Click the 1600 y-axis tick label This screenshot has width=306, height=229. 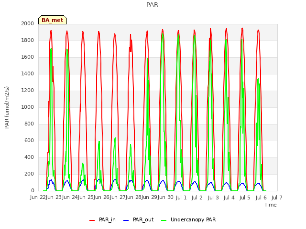pyautogui.click(x=28, y=57)
